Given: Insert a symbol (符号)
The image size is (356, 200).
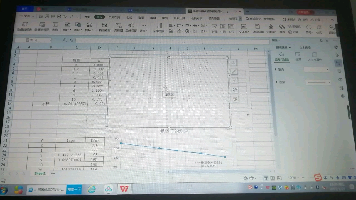Looking at the screenshot, I should pyautogui.click(x=309, y=28).
